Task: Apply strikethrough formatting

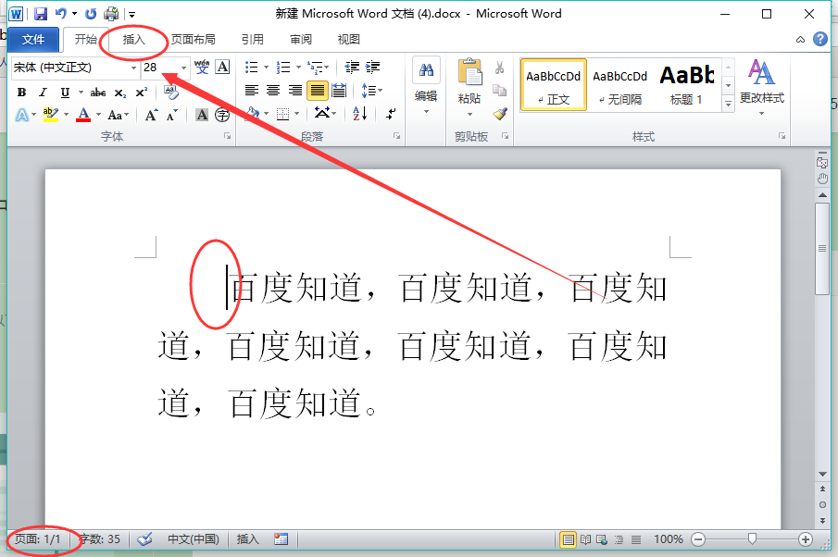Action: point(97,93)
